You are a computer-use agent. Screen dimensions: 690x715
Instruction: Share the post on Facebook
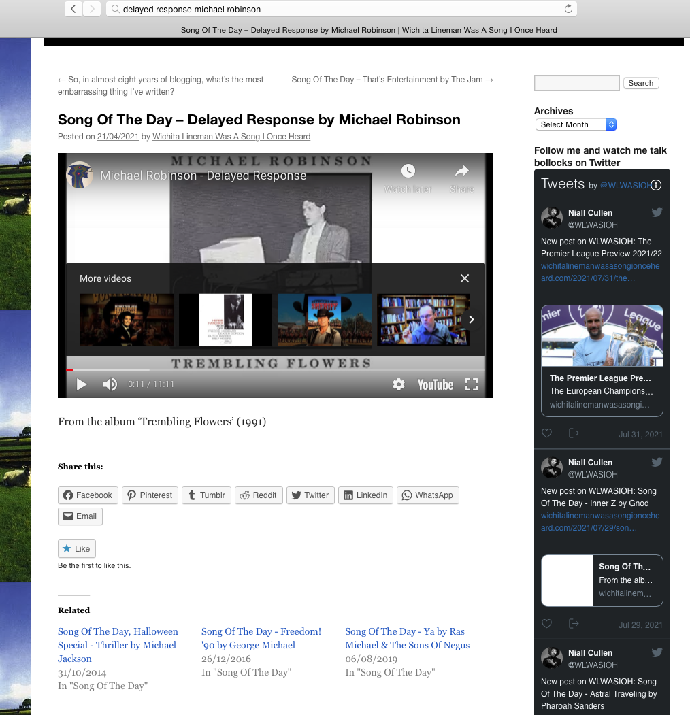click(88, 495)
